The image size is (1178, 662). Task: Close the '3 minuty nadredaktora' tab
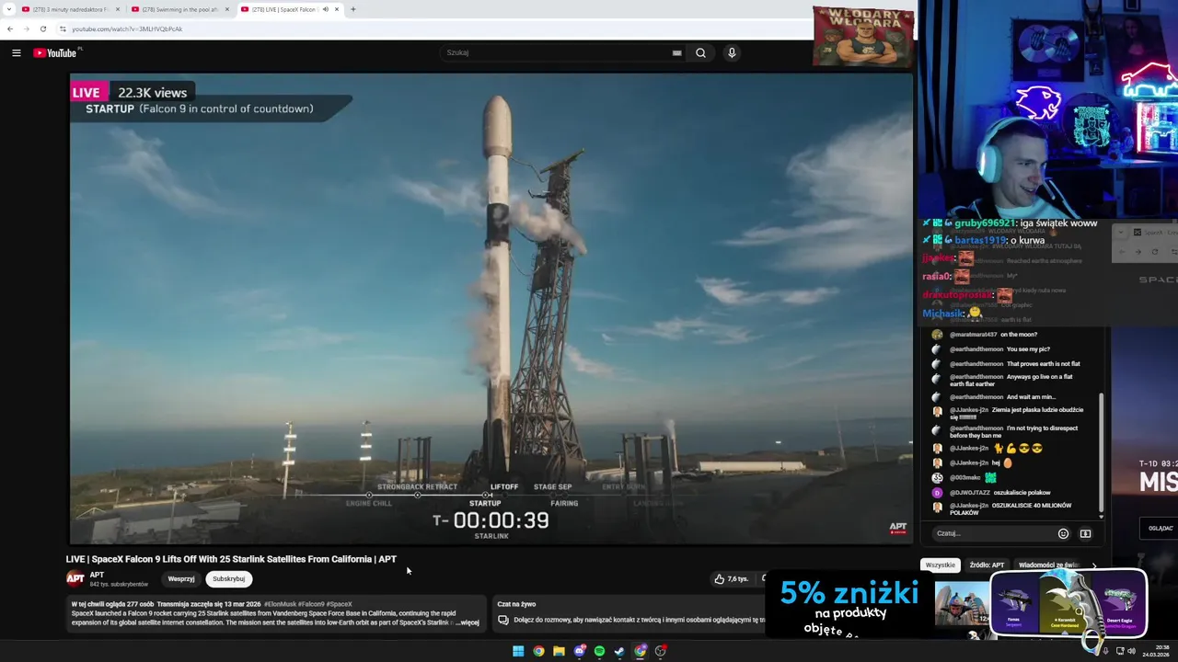click(x=117, y=9)
